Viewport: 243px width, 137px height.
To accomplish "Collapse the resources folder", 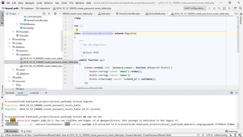I will coord(9,81).
